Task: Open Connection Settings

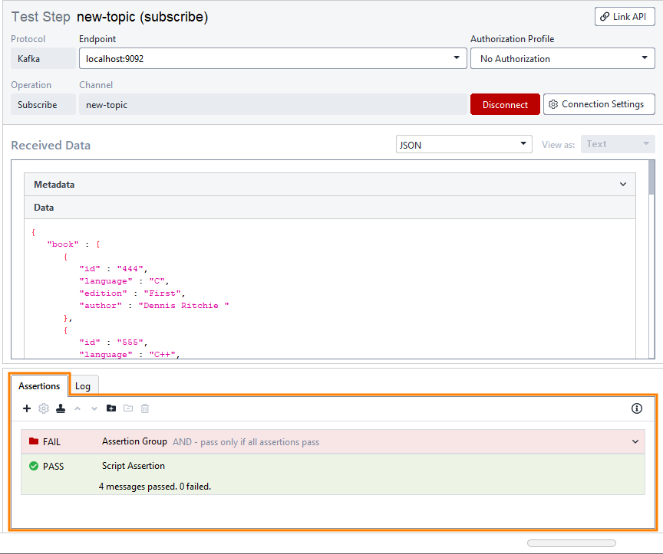Action: (x=599, y=104)
